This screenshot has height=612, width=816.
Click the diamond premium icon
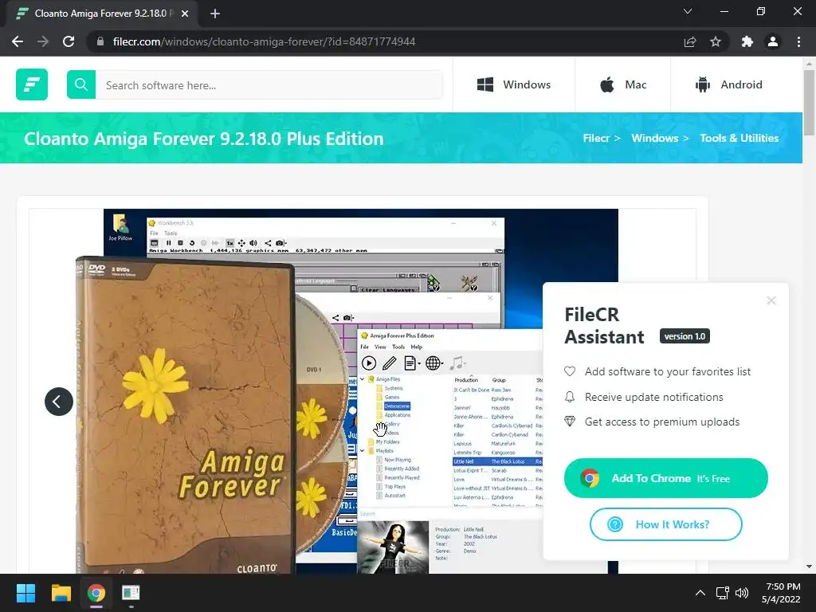pyautogui.click(x=570, y=422)
